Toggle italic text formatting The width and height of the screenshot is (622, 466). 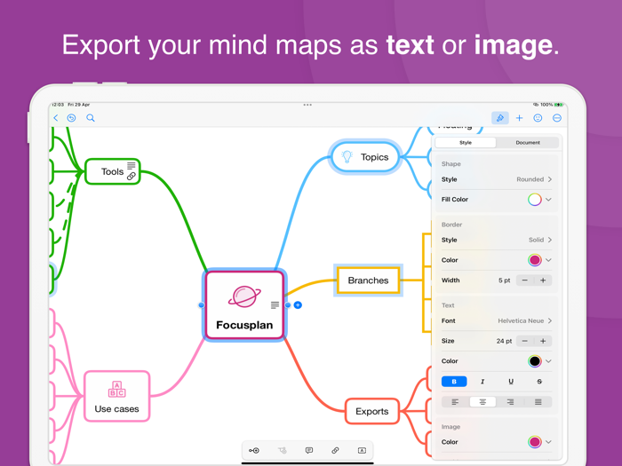tap(482, 381)
